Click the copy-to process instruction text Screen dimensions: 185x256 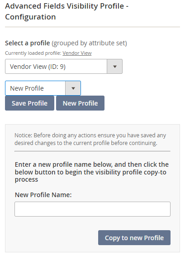92,172
